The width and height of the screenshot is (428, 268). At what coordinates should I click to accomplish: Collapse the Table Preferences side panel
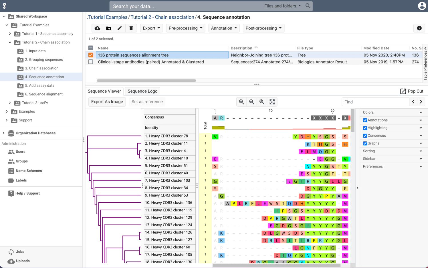(425, 48)
